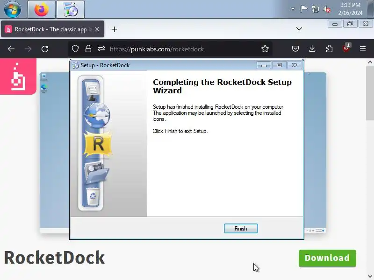Click the Action Center flag icon

[x=304, y=9]
